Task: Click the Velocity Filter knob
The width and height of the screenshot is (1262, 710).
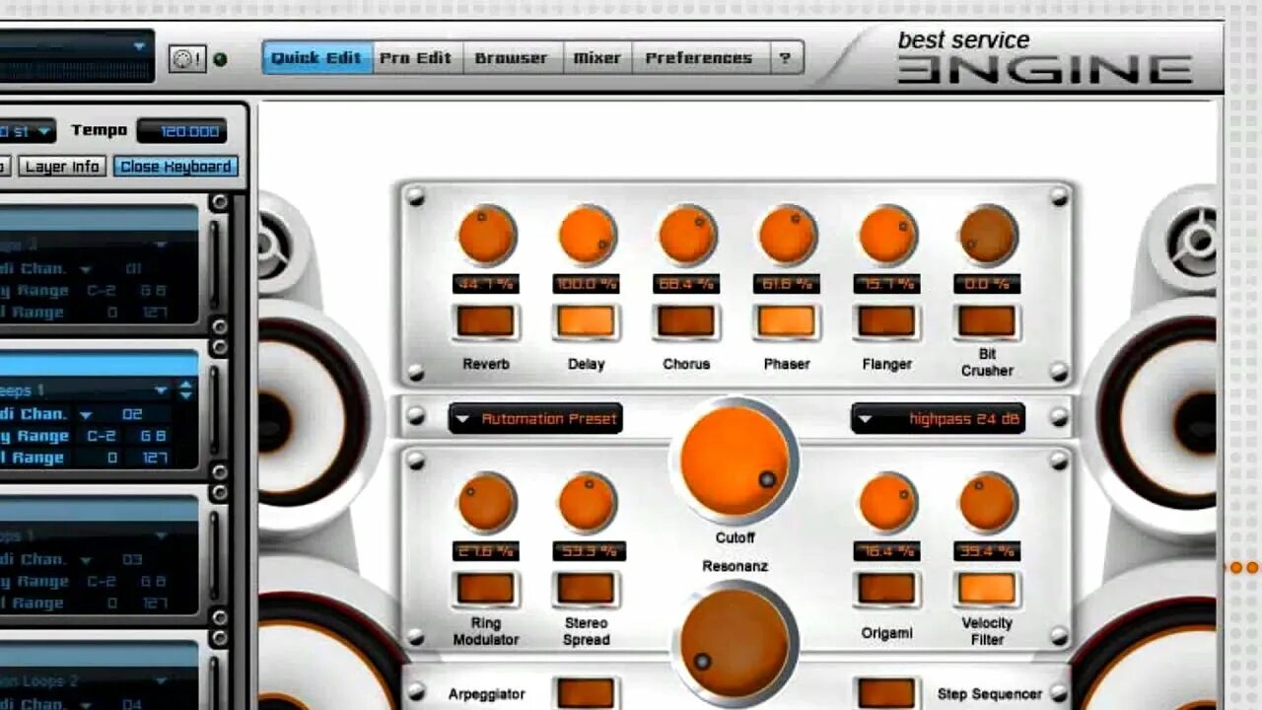Action: click(987, 503)
